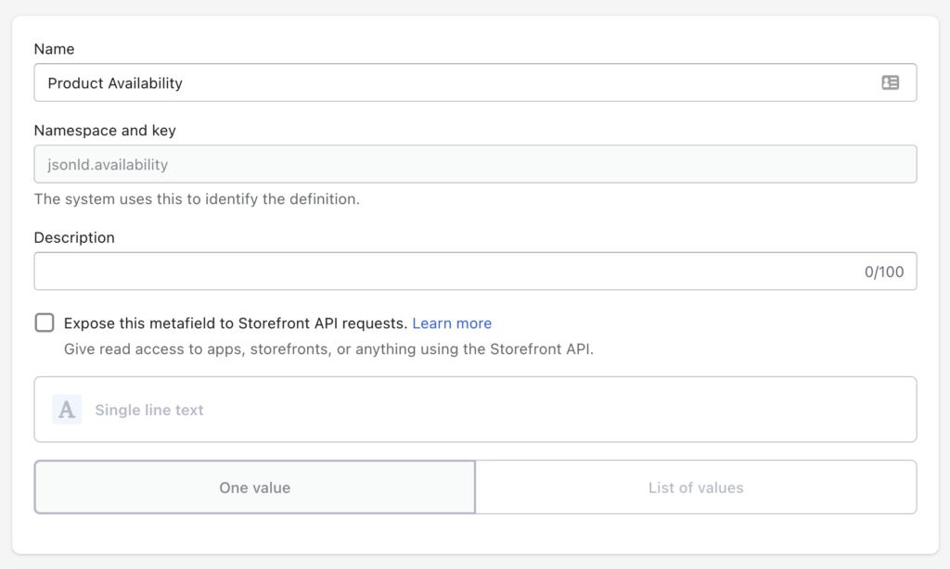Click the contact card icon in Name field
This screenshot has height=569, width=950.
[x=890, y=82]
